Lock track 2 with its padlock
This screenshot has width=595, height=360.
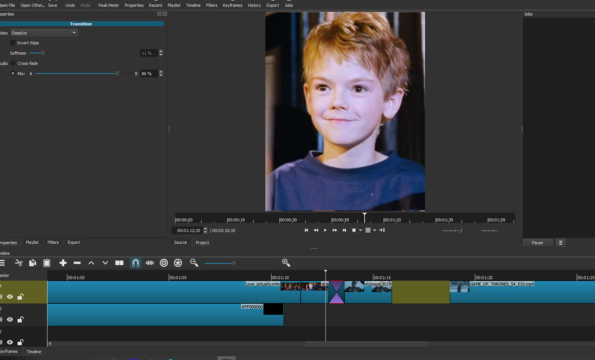pos(20,342)
